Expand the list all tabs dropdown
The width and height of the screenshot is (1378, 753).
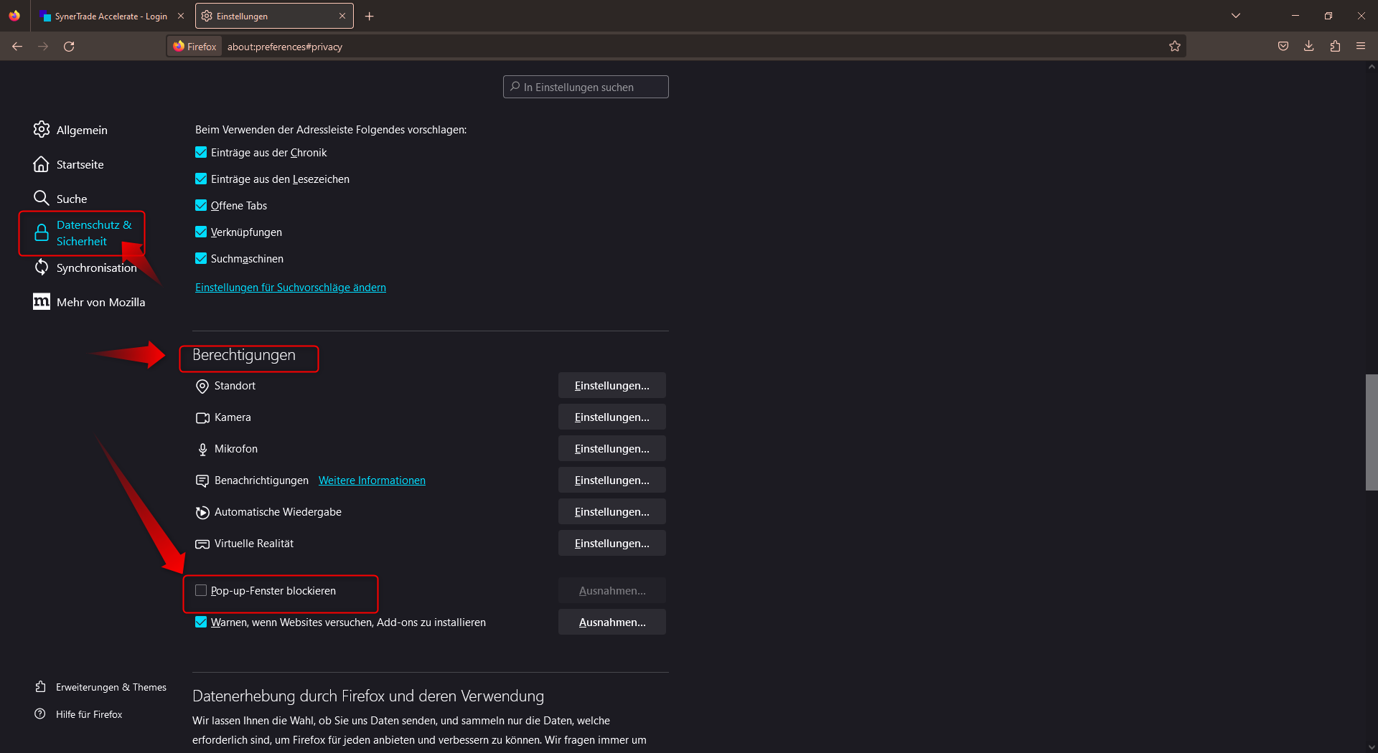(1236, 16)
